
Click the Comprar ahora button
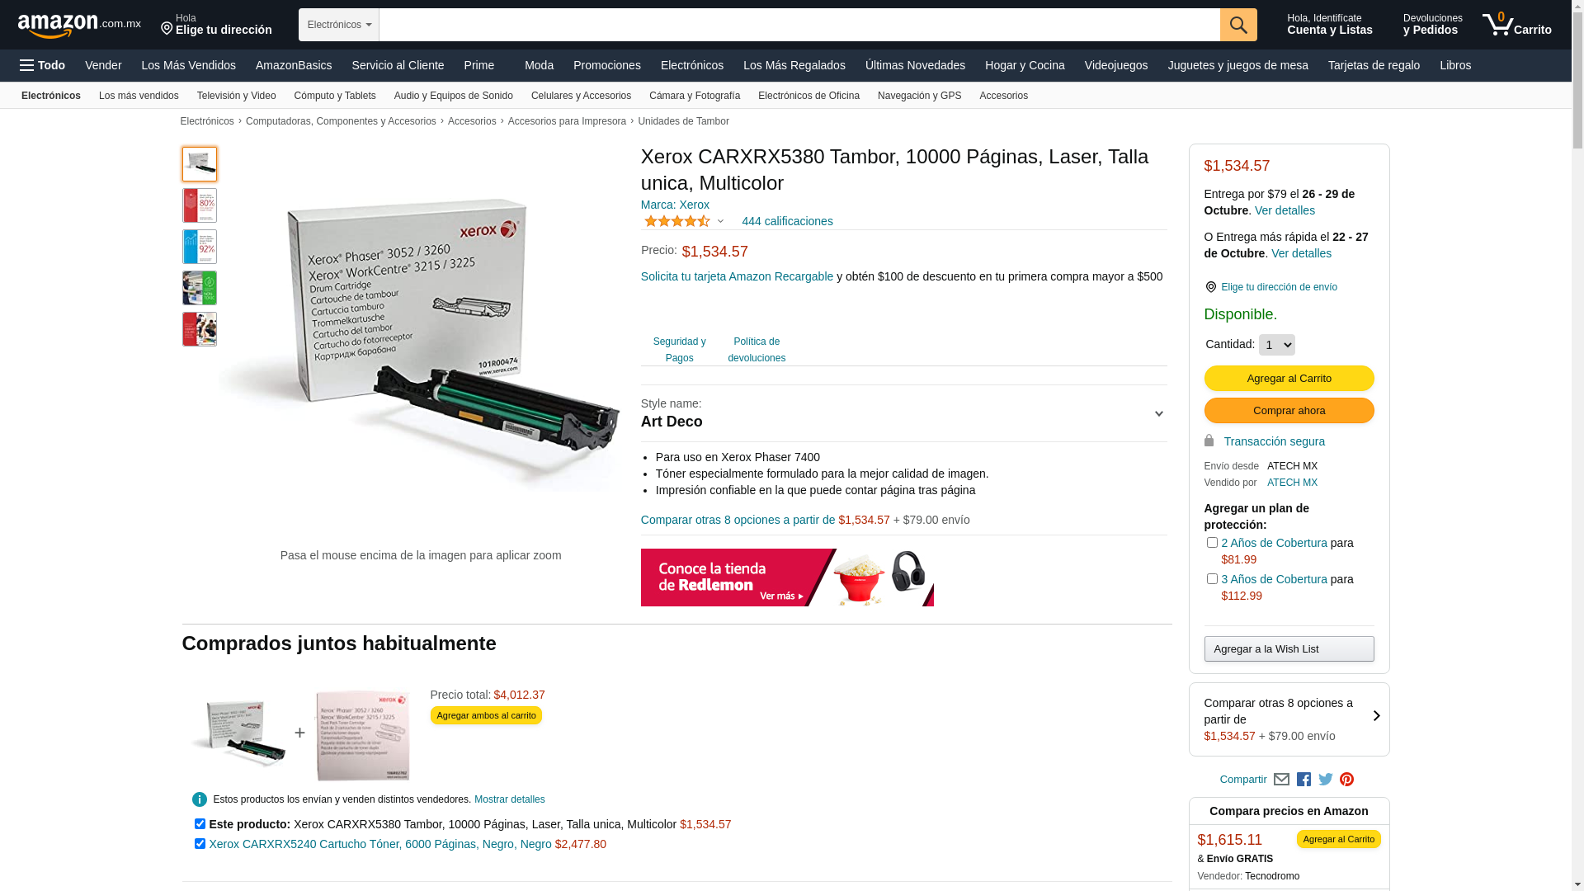(1289, 411)
